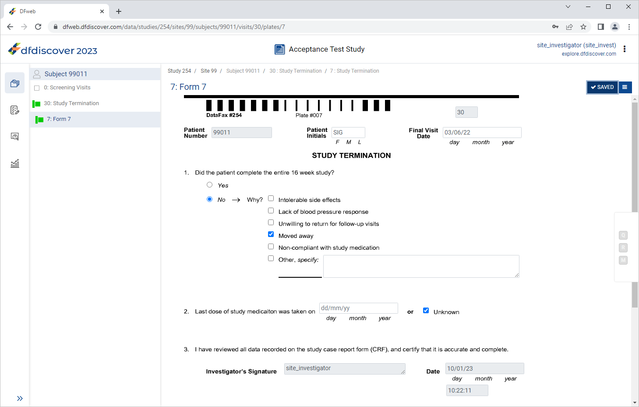Open the user options kebab menu
Viewport: 639px width, 407px height.
[625, 49]
